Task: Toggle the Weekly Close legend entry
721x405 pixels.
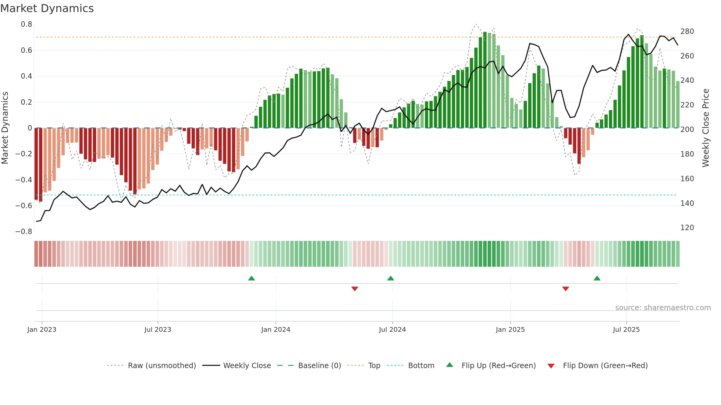Action: pyautogui.click(x=237, y=365)
